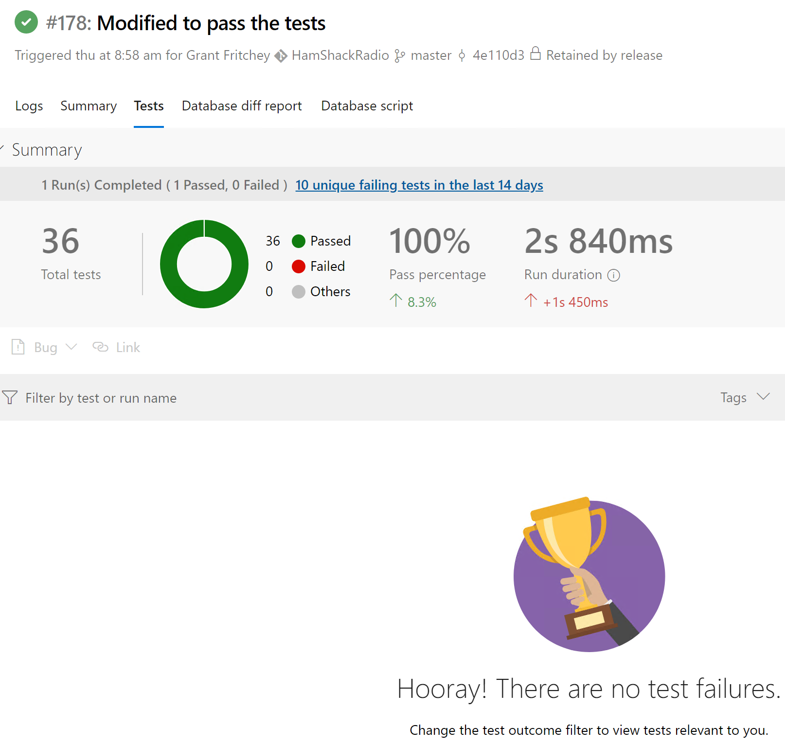This screenshot has height=745, width=785.
Task: Switch to the Database diff report tab
Action: pyautogui.click(x=242, y=106)
